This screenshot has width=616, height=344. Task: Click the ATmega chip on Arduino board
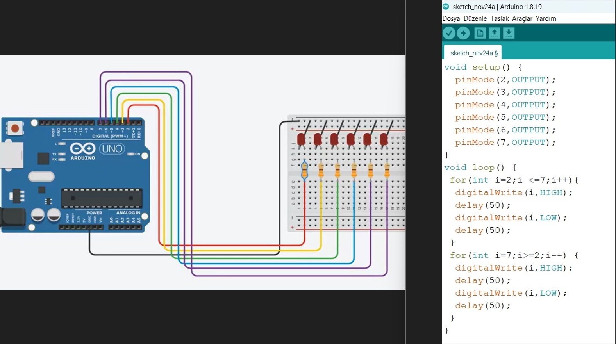102,198
